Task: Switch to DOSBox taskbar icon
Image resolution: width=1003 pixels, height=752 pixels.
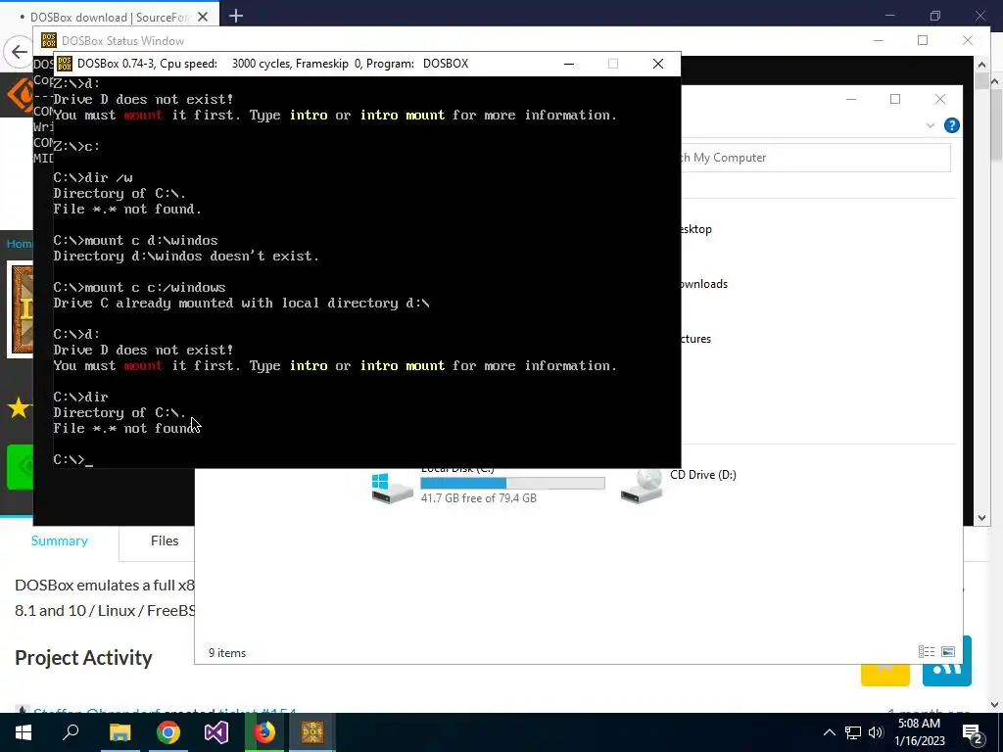Action: tap(312, 732)
